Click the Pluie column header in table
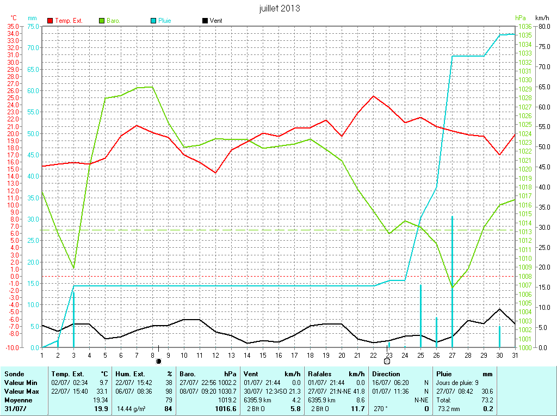Screen dimensions: 557x416 click(444, 374)
